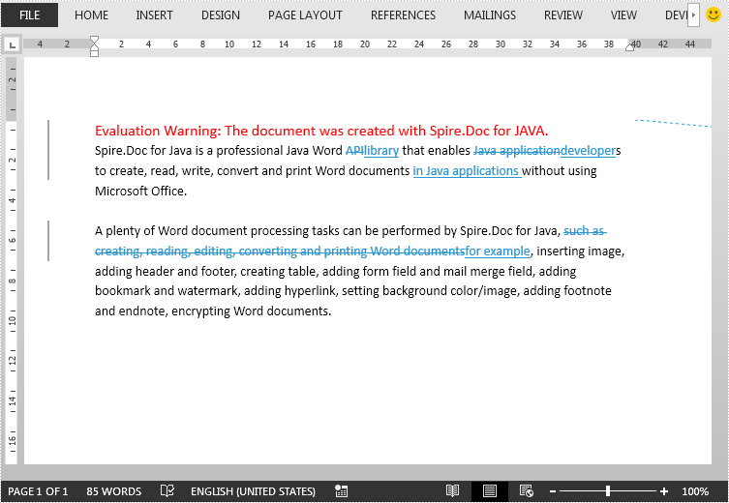Switch to the INSERT ribbon tab

[x=154, y=15]
